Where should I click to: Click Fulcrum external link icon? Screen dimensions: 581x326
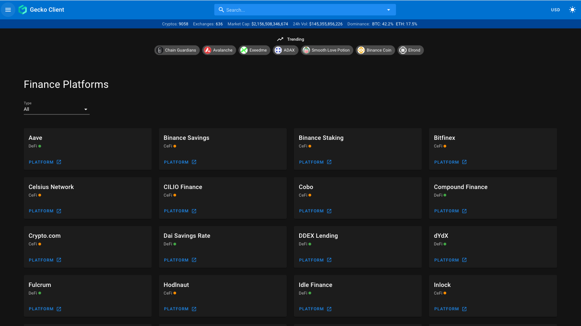(59, 309)
